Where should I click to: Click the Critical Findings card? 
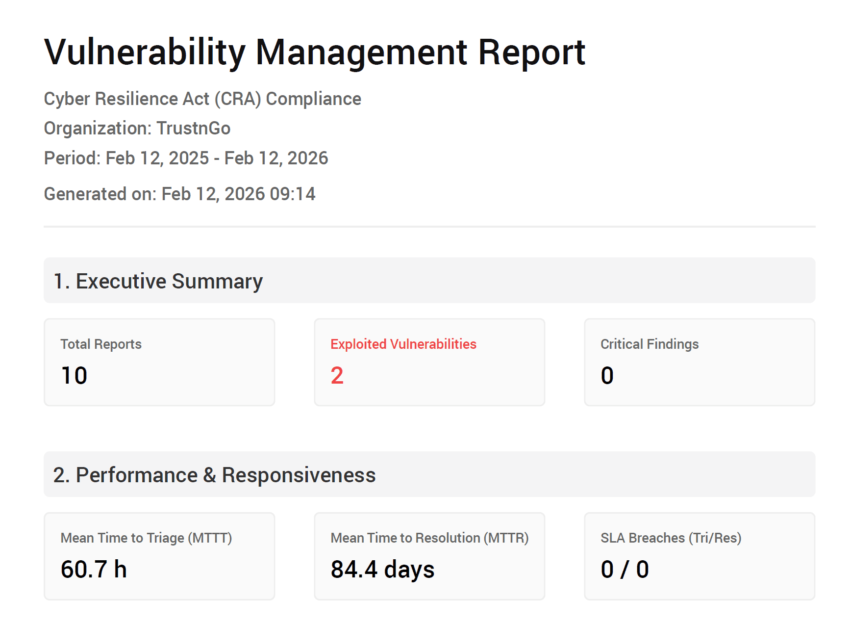point(700,362)
